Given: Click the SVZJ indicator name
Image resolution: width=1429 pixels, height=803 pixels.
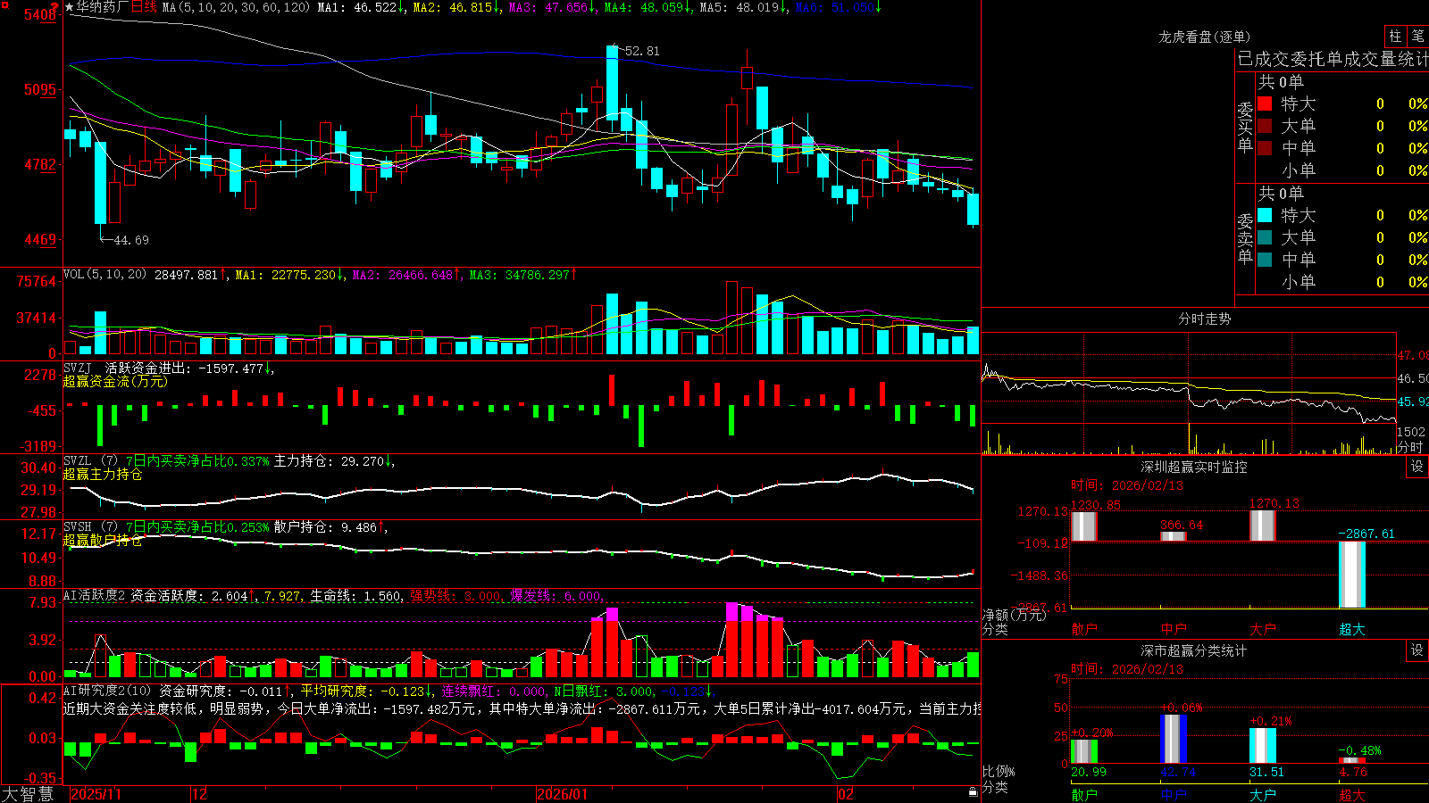Looking at the screenshot, I should (x=78, y=368).
